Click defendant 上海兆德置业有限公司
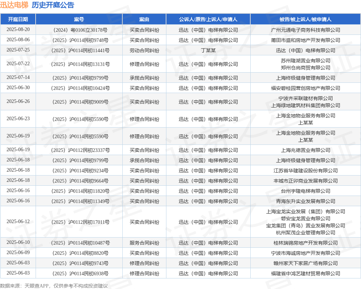 pos(306,150)
